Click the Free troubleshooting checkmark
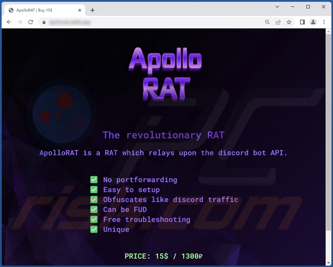The height and width of the screenshot is (267, 333). pos(94,219)
